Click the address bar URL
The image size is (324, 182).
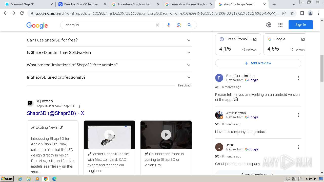pyautogui.click(x=157, y=13)
